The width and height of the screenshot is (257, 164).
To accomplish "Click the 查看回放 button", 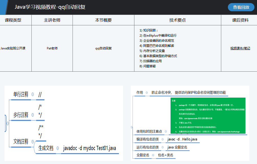I will [241, 7].
